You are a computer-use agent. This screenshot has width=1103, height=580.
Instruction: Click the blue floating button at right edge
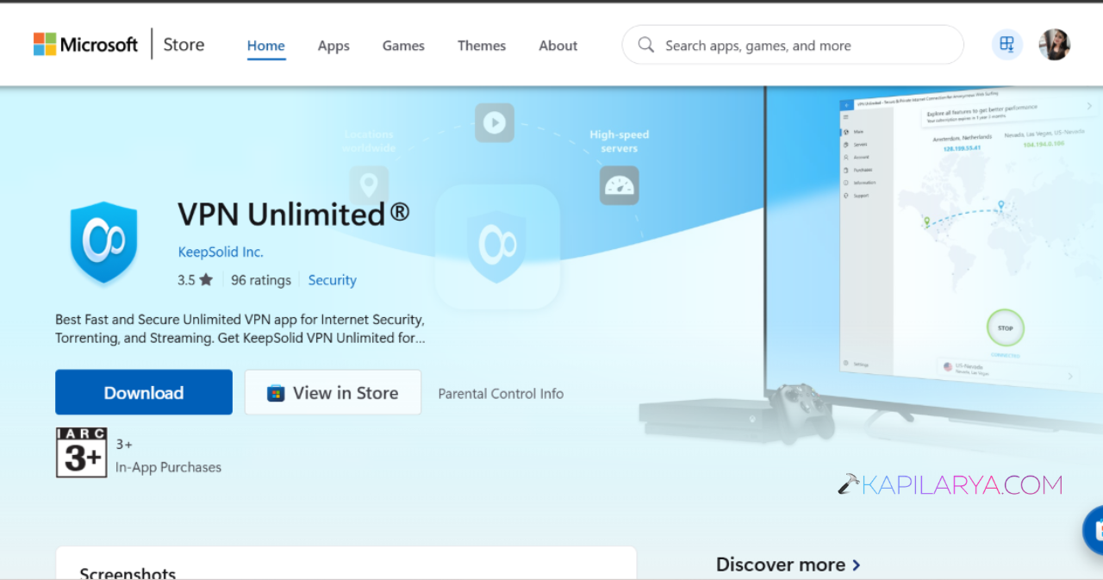tap(1094, 530)
